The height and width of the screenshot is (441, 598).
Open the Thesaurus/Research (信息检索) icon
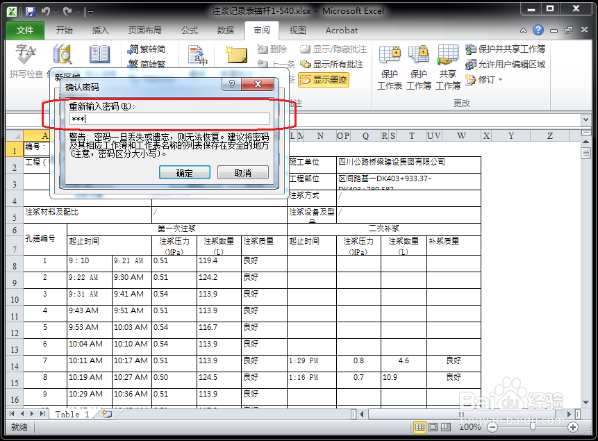(x=61, y=56)
